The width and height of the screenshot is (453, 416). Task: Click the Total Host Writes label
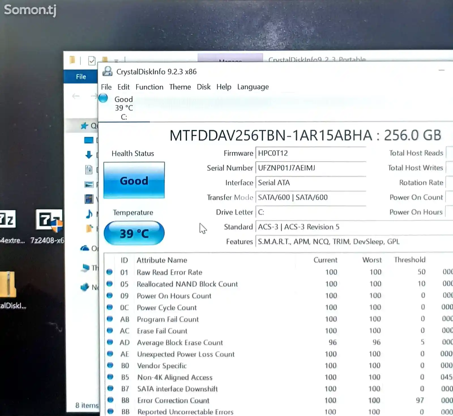(415, 168)
